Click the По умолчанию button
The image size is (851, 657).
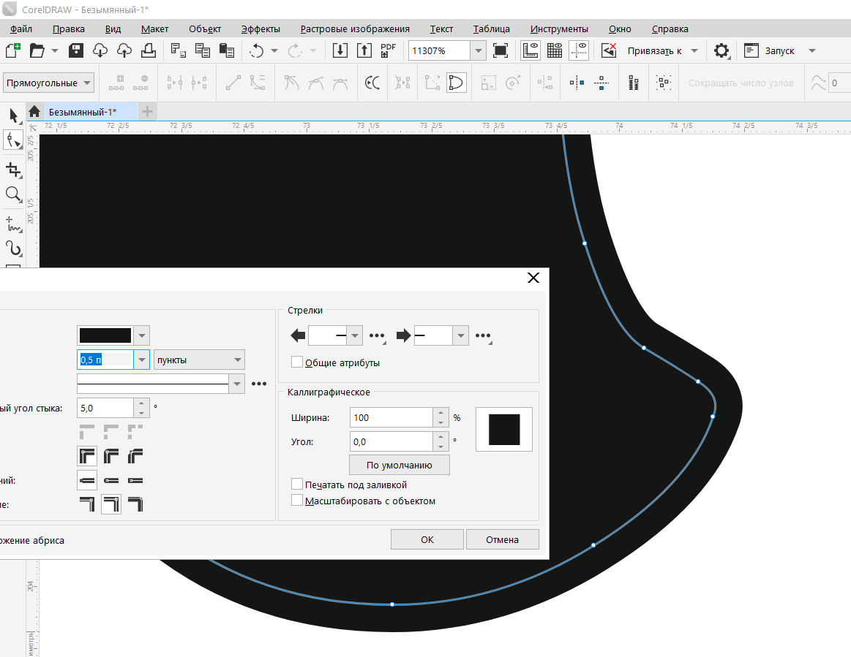coord(399,465)
